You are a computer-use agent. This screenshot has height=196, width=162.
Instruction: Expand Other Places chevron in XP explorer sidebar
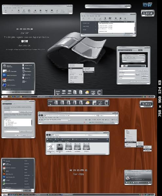click(x=96, y=26)
